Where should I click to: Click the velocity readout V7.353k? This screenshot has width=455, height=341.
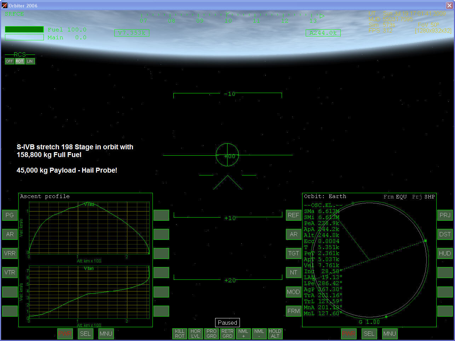(x=132, y=33)
